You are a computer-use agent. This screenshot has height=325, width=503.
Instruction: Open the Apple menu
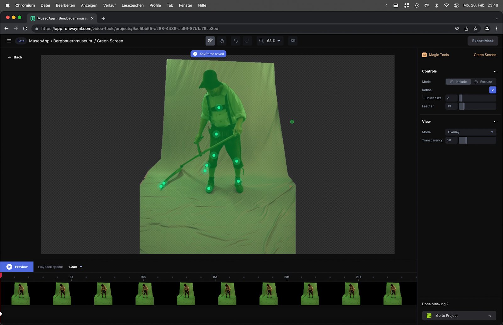click(x=8, y=5)
